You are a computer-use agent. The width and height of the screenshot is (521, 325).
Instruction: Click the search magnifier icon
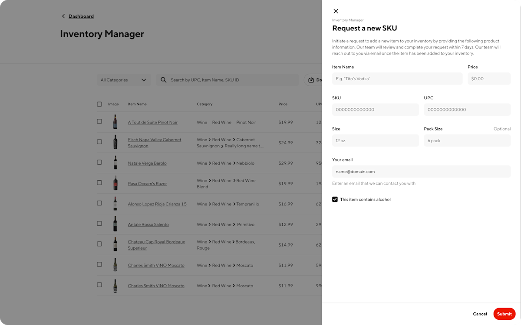(x=164, y=80)
